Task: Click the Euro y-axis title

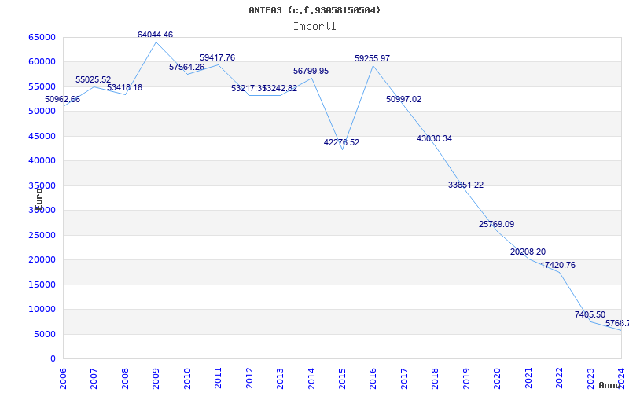Action: tap(39, 199)
